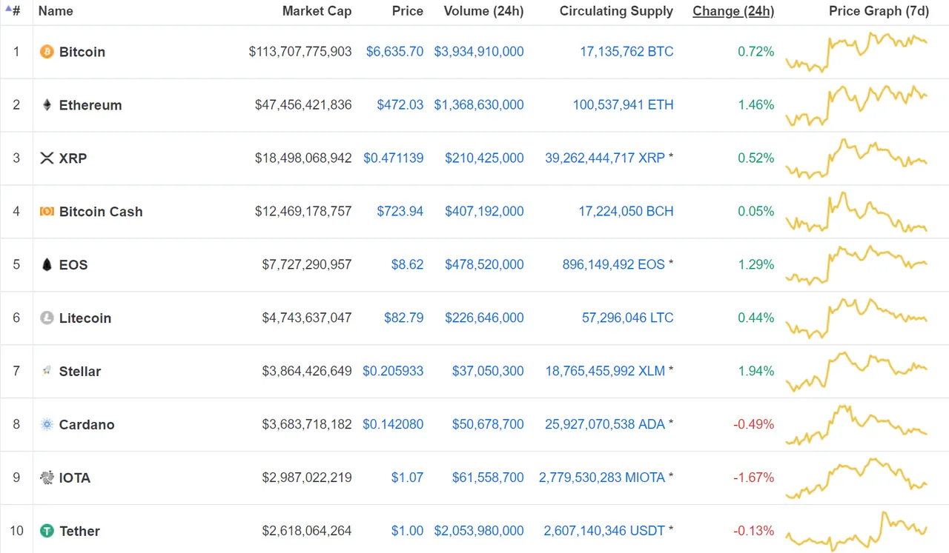
Task: Click the IOTA logo icon
Action: (x=47, y=477)
